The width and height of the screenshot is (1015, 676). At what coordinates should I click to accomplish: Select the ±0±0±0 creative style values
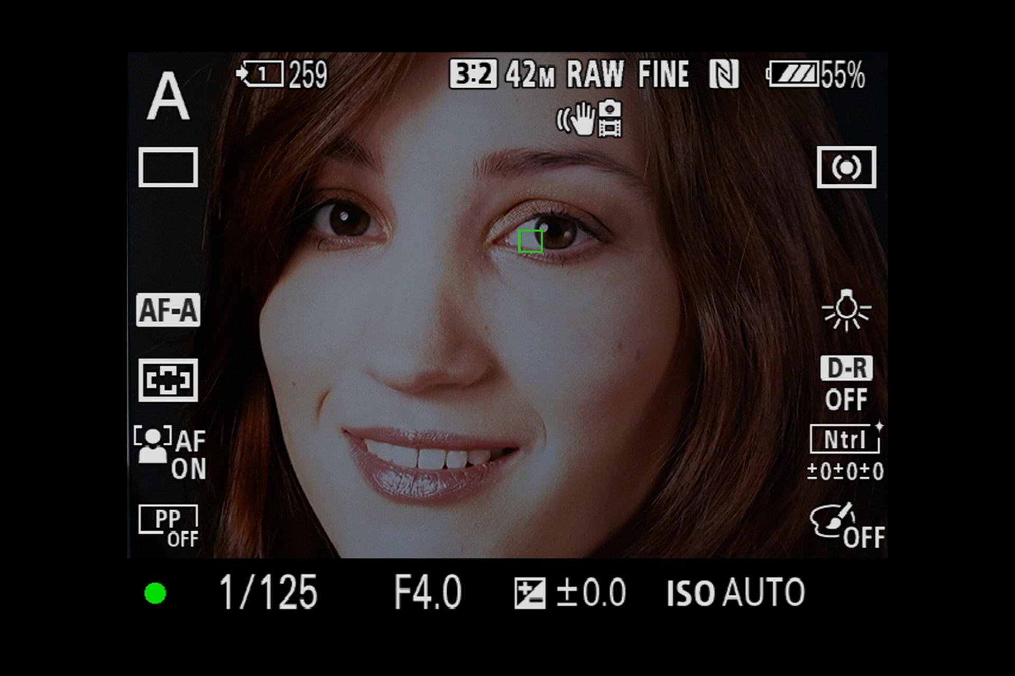click(x=845, y=471)
